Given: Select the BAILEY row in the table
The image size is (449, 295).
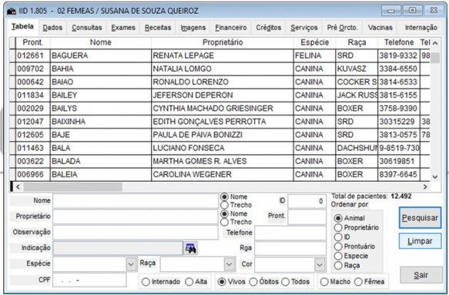Looking at the screenshot, I should tap(219, 95).
